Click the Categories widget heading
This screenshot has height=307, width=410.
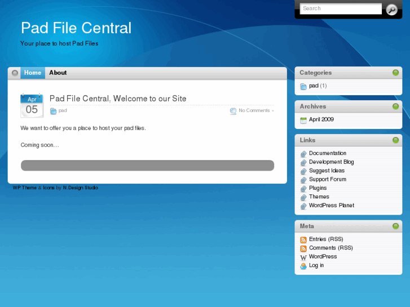316,73
